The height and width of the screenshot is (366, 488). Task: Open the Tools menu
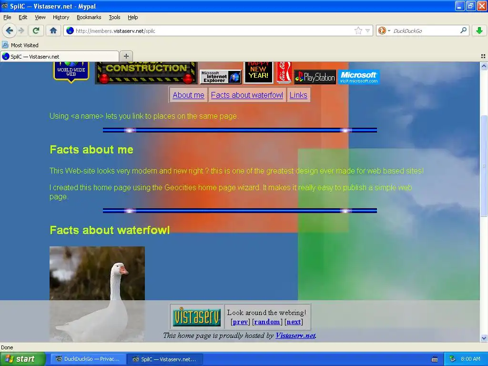114,17
